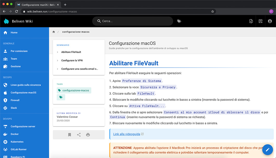276x158 pixels.
Task: Click the configurazione-macos breadcrumb
Action: (x=76, y=32)
